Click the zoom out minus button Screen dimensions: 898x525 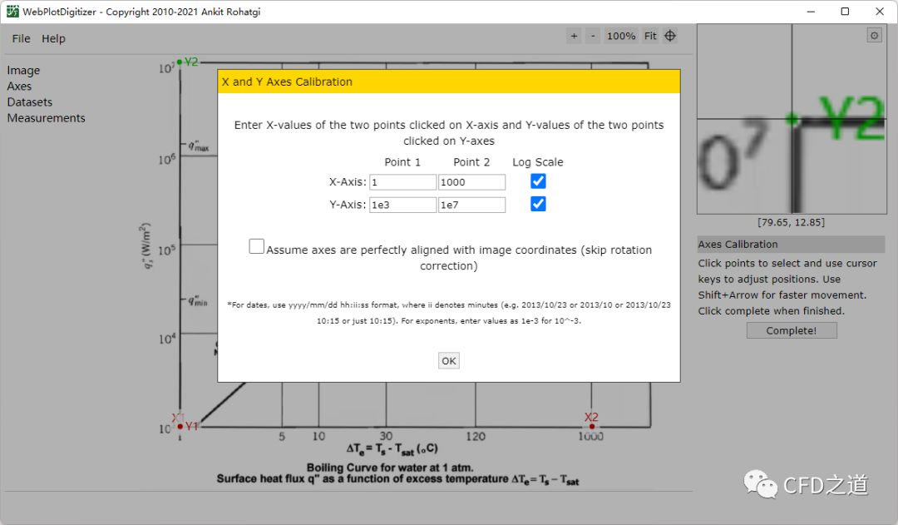coord(593,36)
